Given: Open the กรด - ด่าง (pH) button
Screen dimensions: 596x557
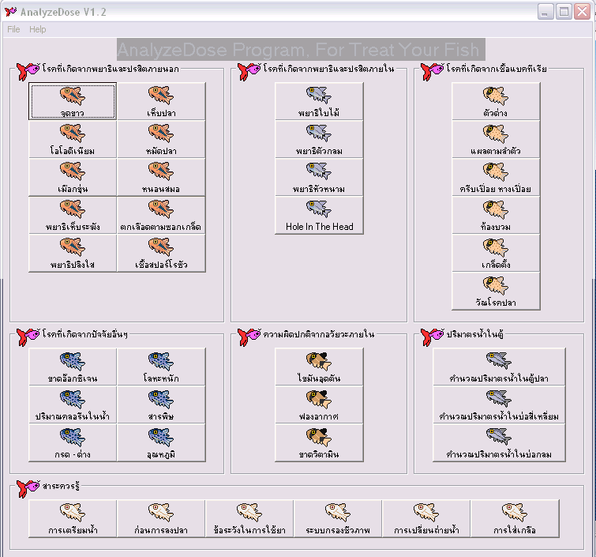Looking at the screenshot, I should 73,442.
